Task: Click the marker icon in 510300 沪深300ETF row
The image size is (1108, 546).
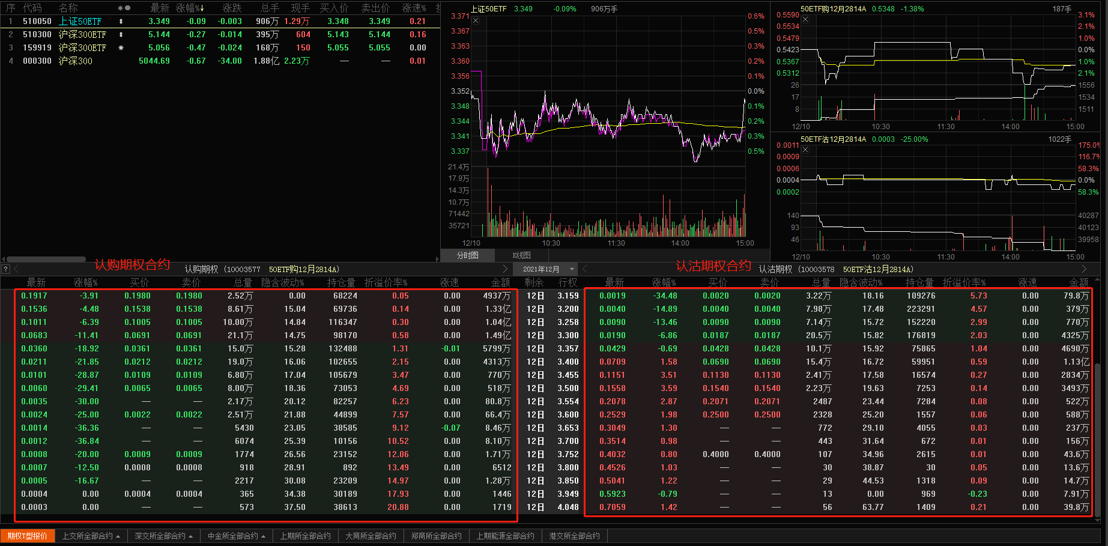Action: pyautogui.click(x=121, y=34)
